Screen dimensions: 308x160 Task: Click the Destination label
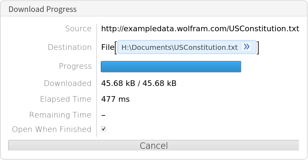click(x=70, y=47)
